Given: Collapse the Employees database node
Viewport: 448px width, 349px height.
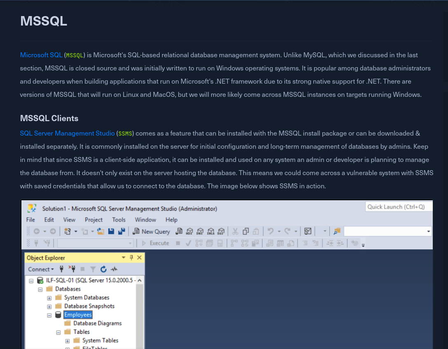Looking at the screenshot, I should point(49,315).
